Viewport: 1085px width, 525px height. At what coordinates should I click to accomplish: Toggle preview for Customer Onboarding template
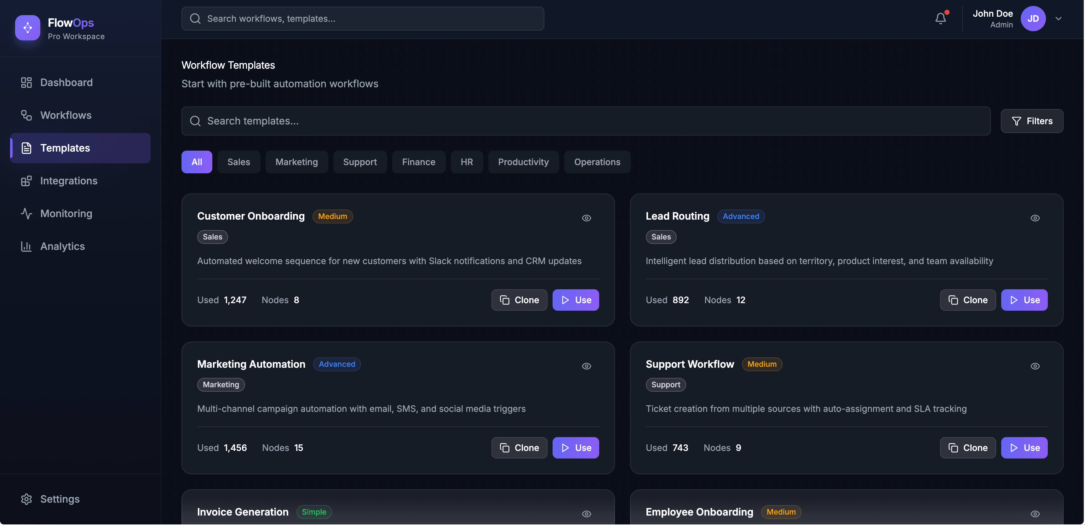tap(586, 218)
